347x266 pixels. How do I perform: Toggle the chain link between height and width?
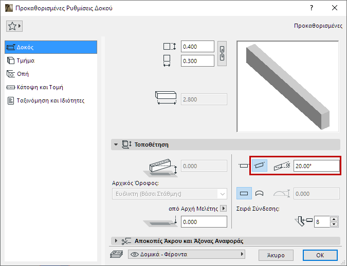pyautogui.click(x=222, y=54)
